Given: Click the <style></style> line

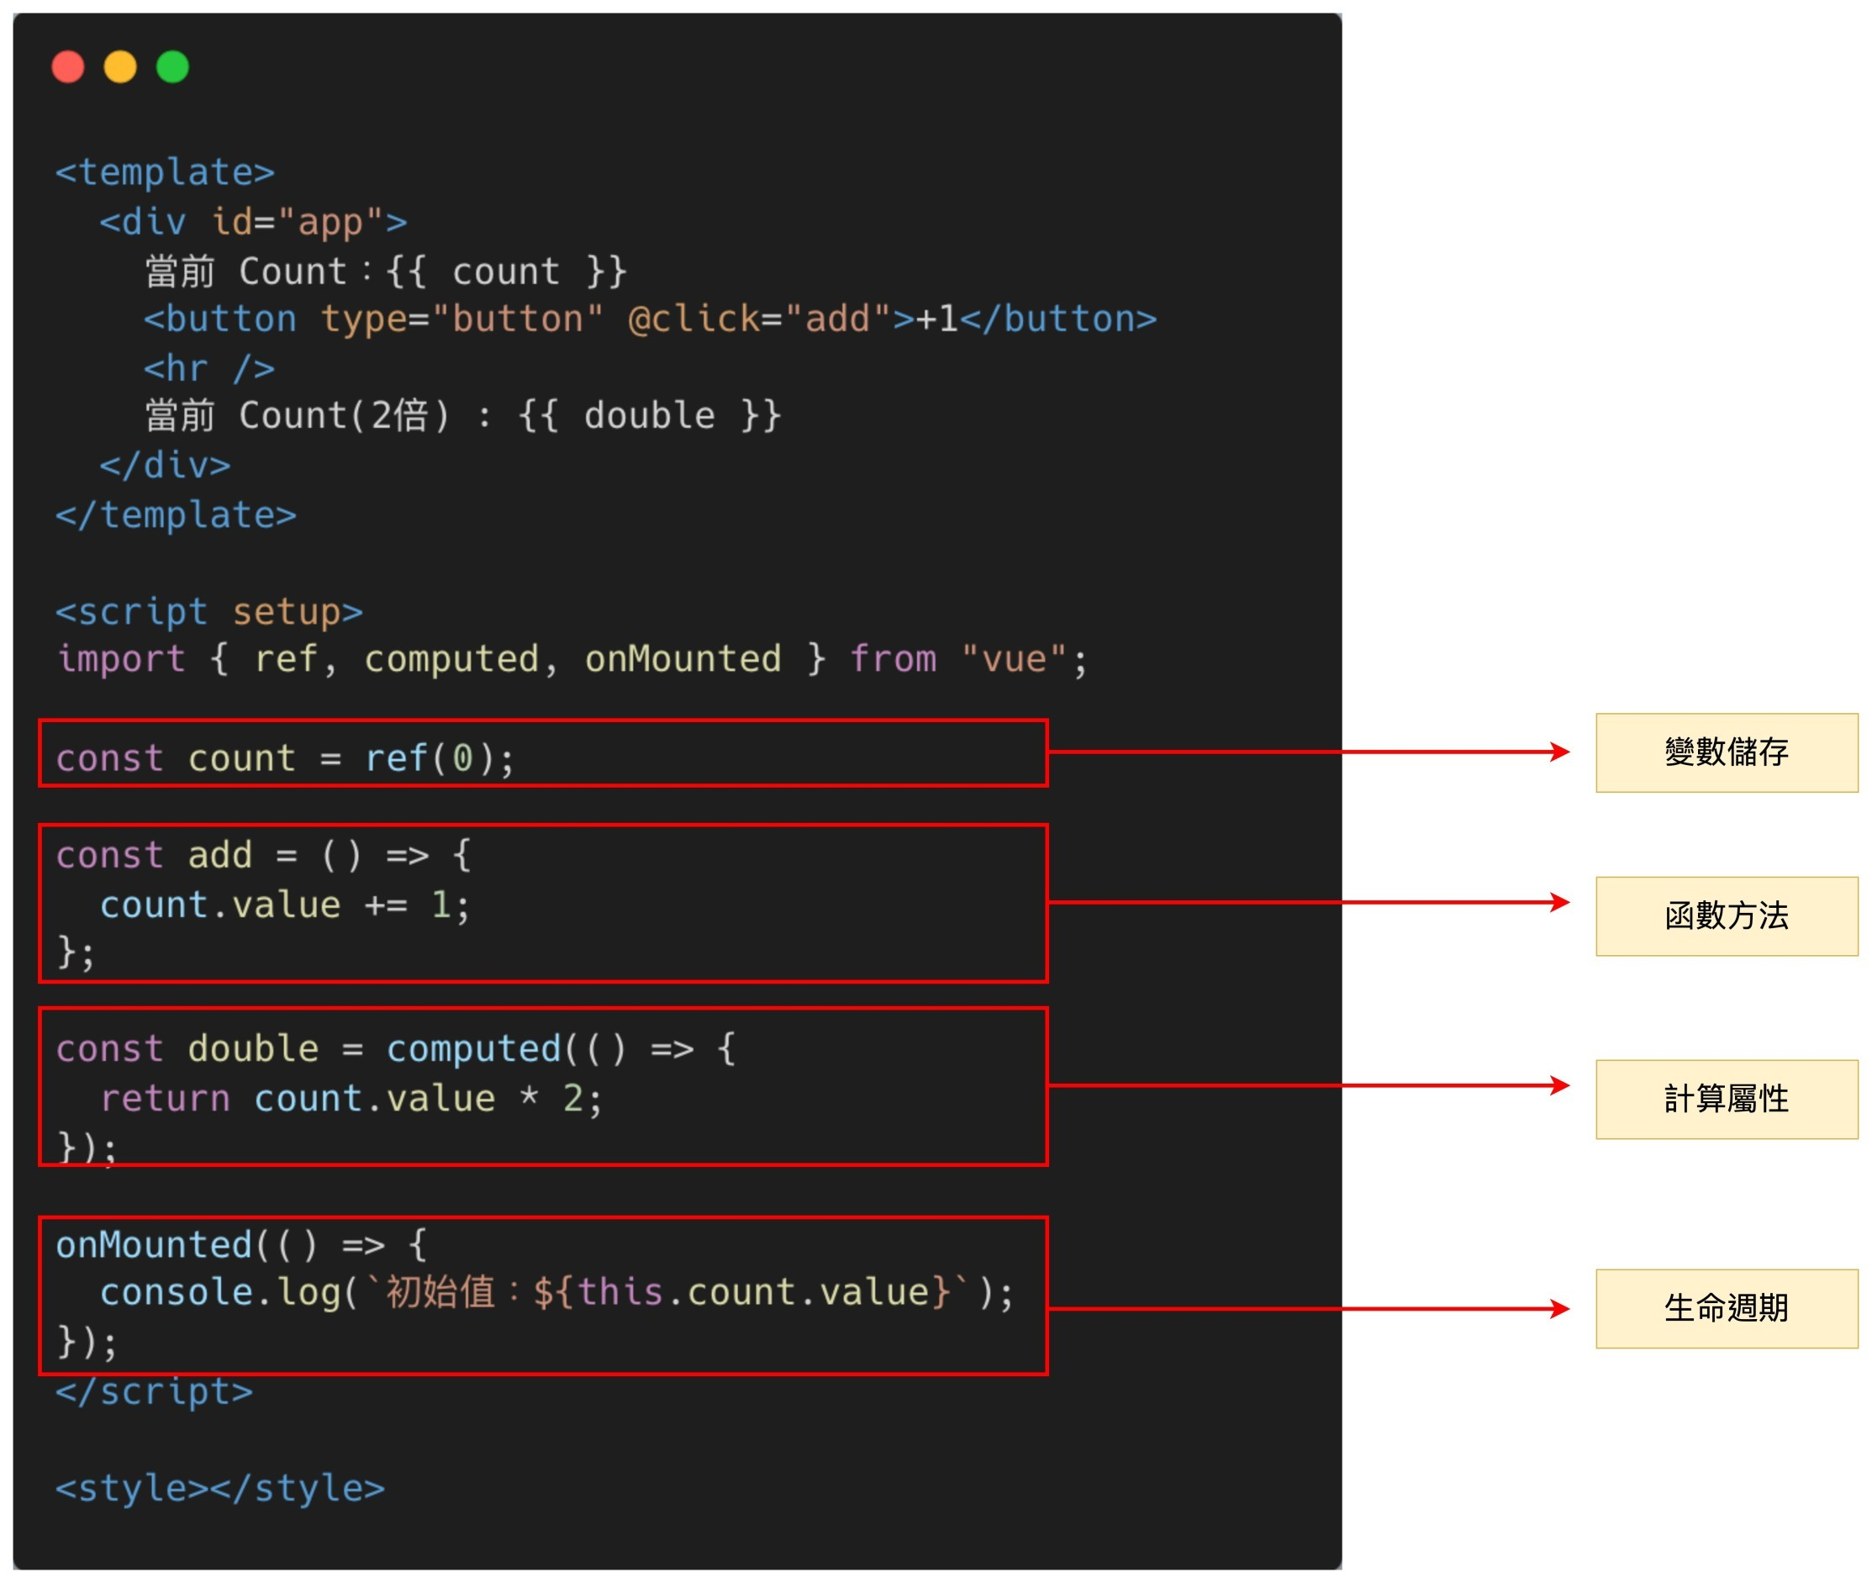Looking at the screenshot, I should point(220,1490).
